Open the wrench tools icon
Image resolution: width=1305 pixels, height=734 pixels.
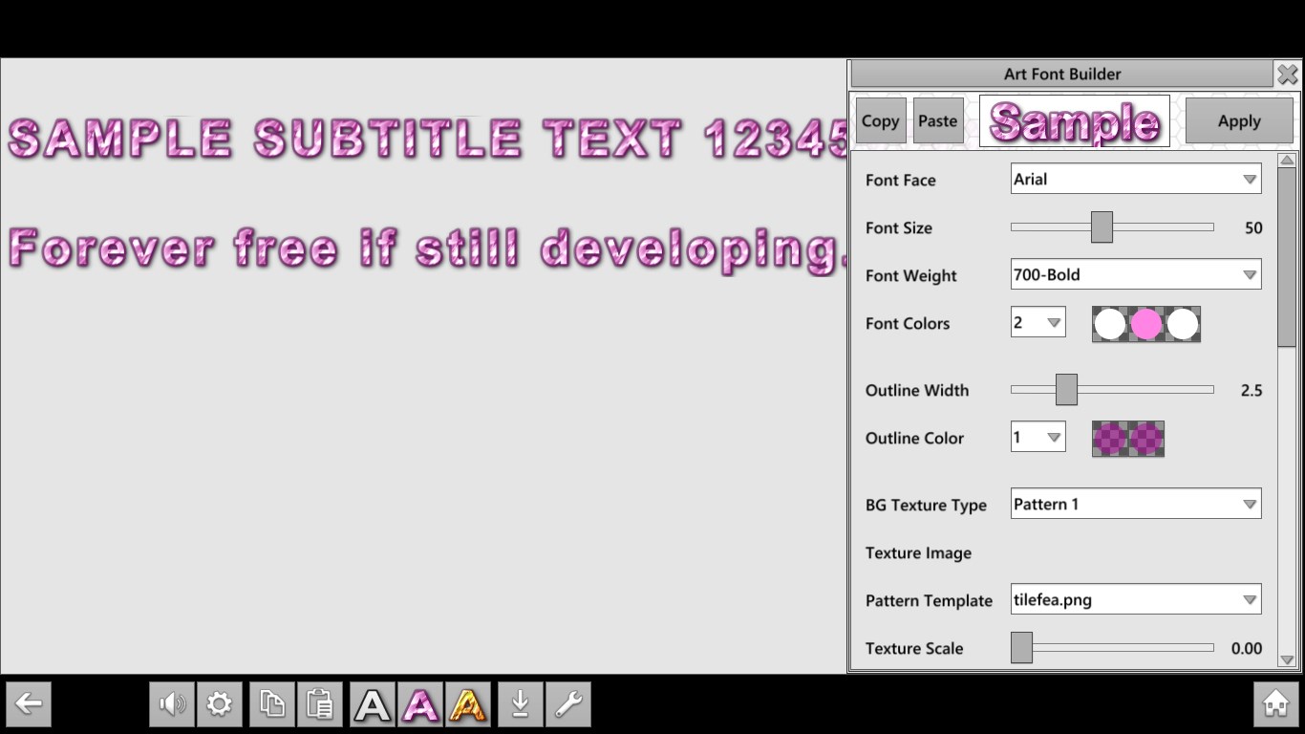pos(568,704)
